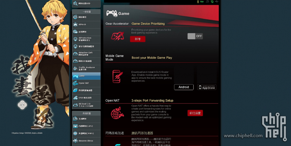The image size is (291, 146).
Task: Open the 家长电脑控制程序 parental control icon
Action: click(x=75, y=46)
